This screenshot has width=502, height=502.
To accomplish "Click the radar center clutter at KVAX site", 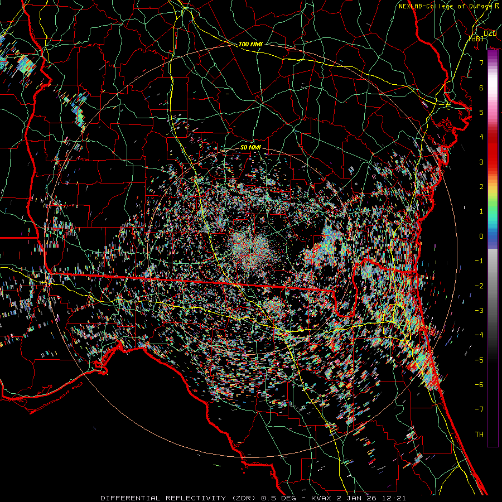I will click(252, 247).
